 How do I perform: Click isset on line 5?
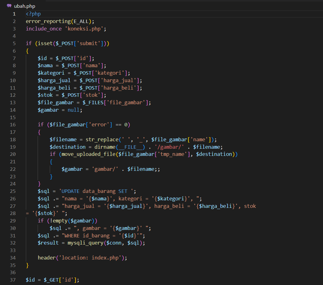coord(45,43)
